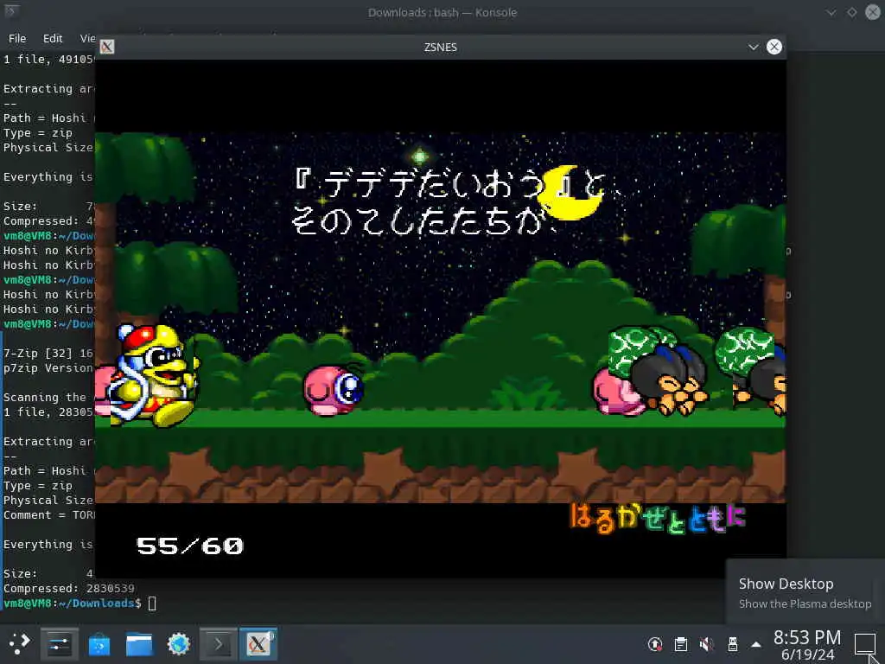Click the terminal cursor after the Downloads$ prompt
Viewport: 885px width, 664px height.
click(152, 603)
